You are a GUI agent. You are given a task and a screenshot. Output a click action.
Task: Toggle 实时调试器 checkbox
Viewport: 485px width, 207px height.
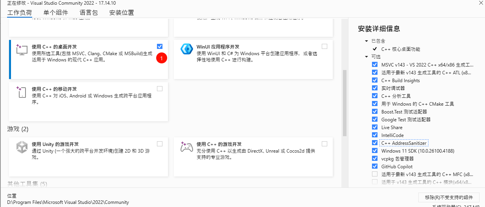click(375, 88)
